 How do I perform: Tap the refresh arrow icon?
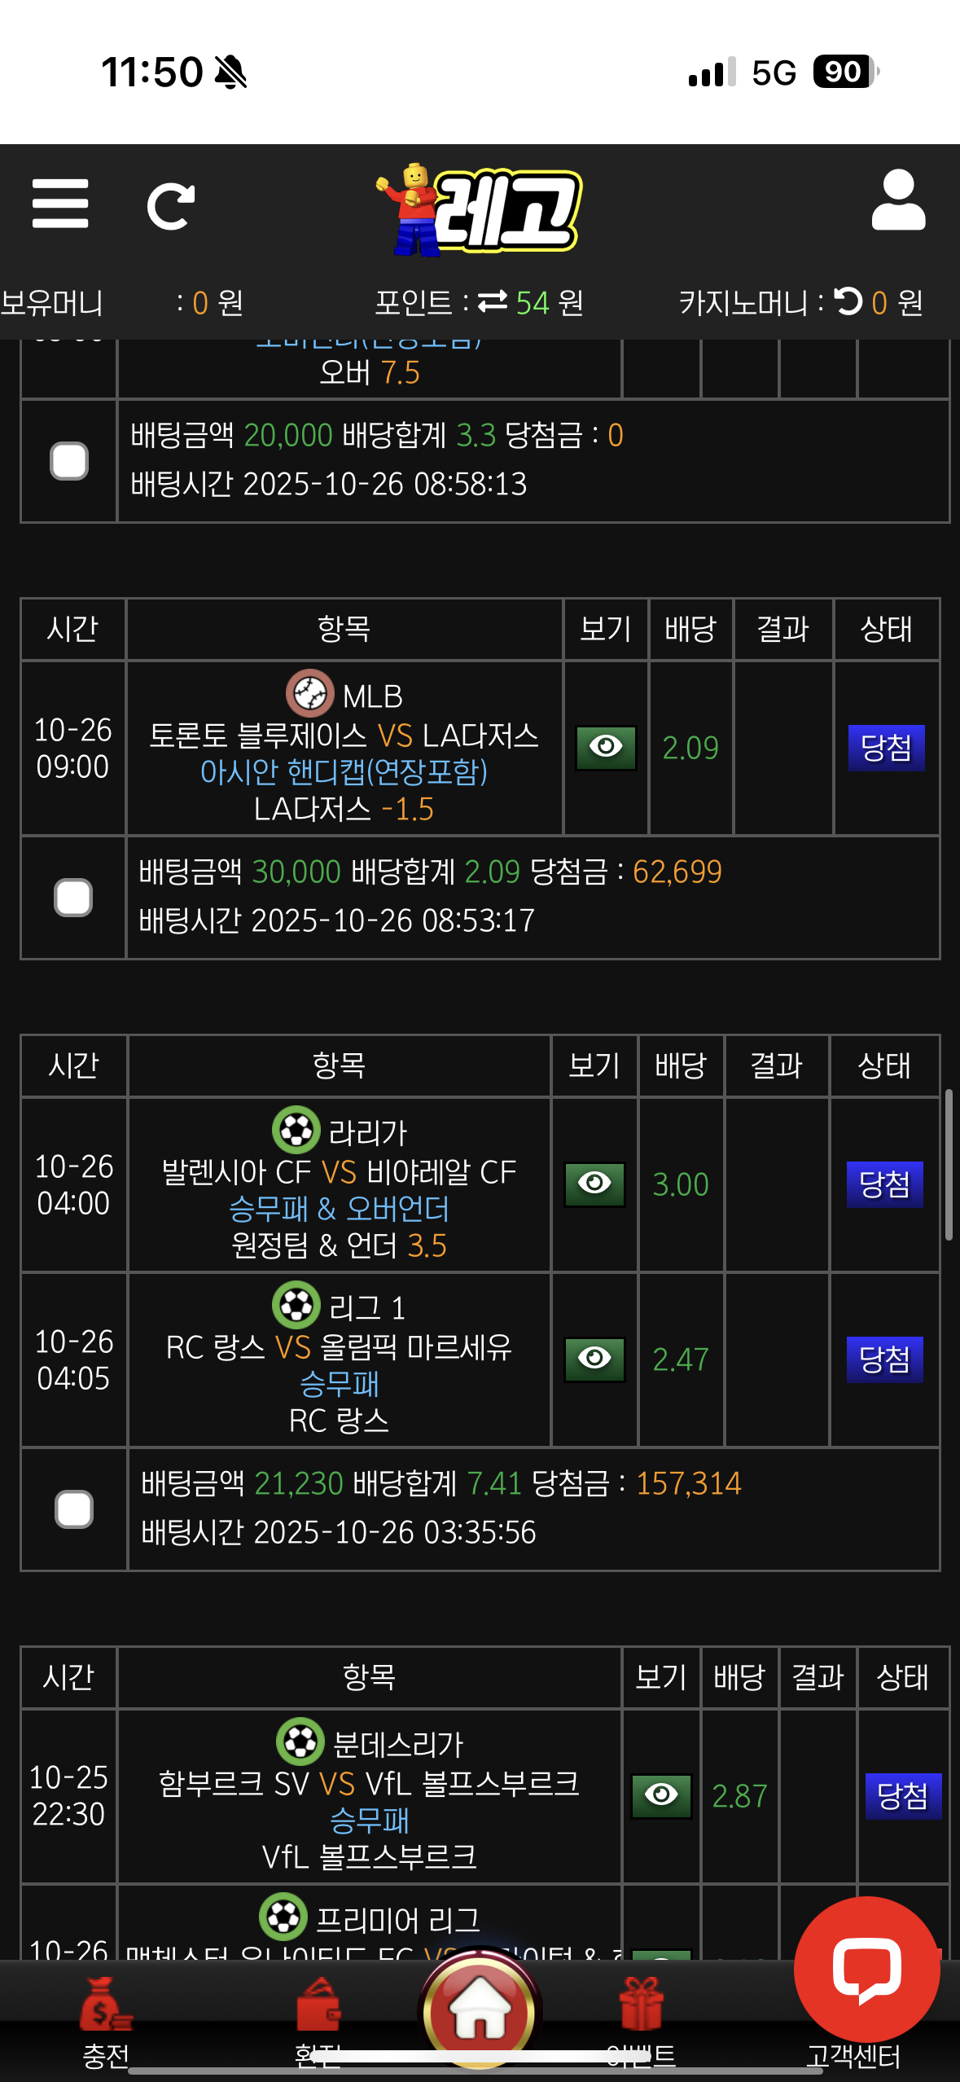[x=171, y=206]
